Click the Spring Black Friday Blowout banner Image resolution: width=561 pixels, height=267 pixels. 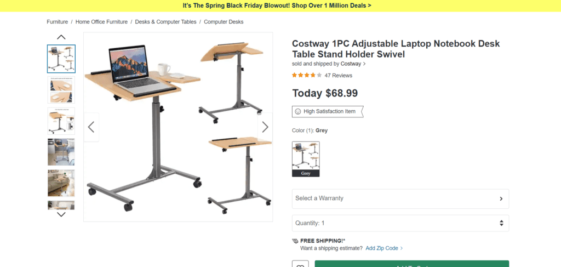[x=277, y=5]
